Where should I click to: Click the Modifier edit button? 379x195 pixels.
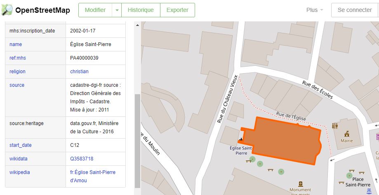95,10
